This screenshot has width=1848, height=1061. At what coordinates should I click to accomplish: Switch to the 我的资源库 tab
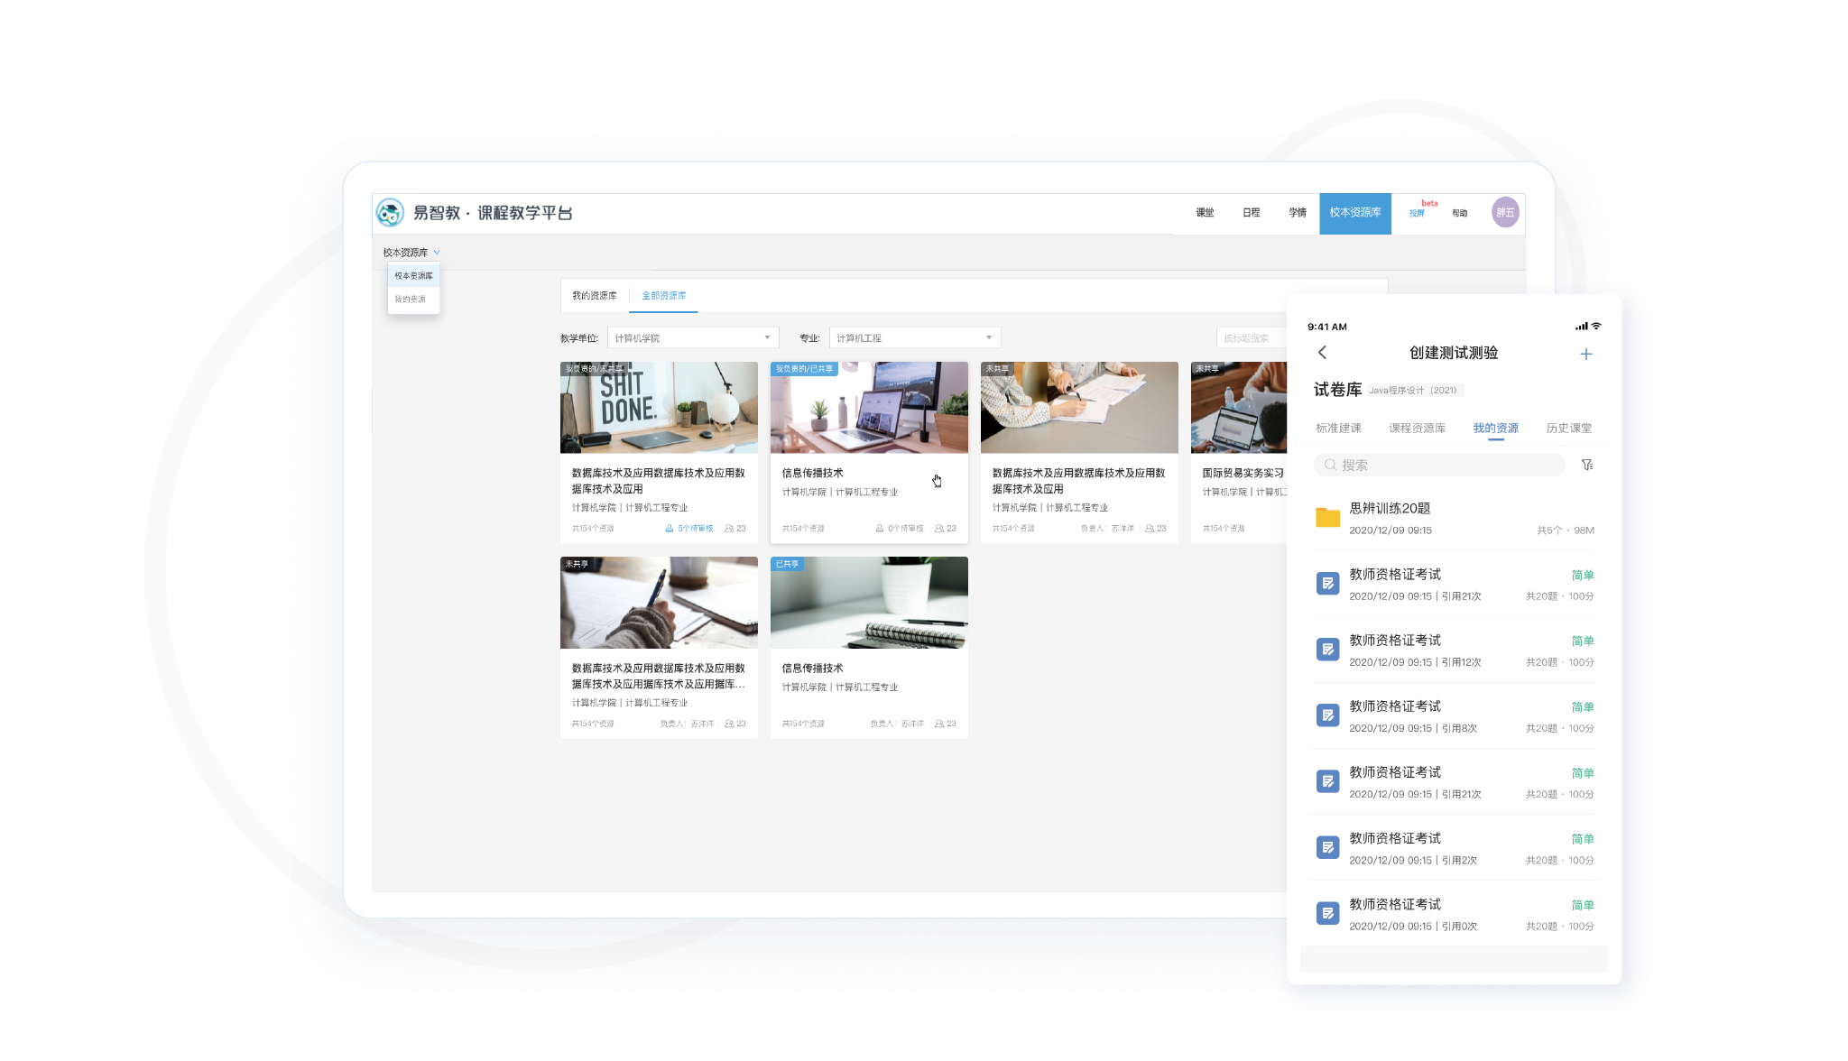pyautogui.click(x=595, y=296)
